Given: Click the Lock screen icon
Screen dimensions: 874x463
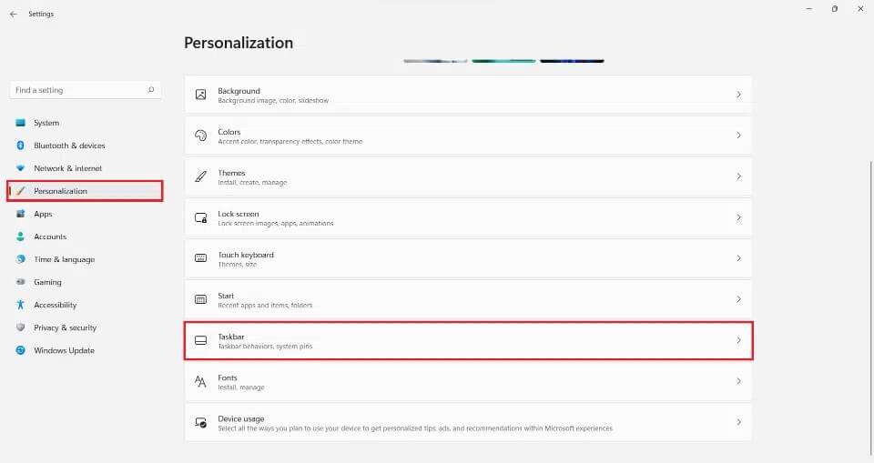Looking at the screenshot, I should click(x=200, y=217).
